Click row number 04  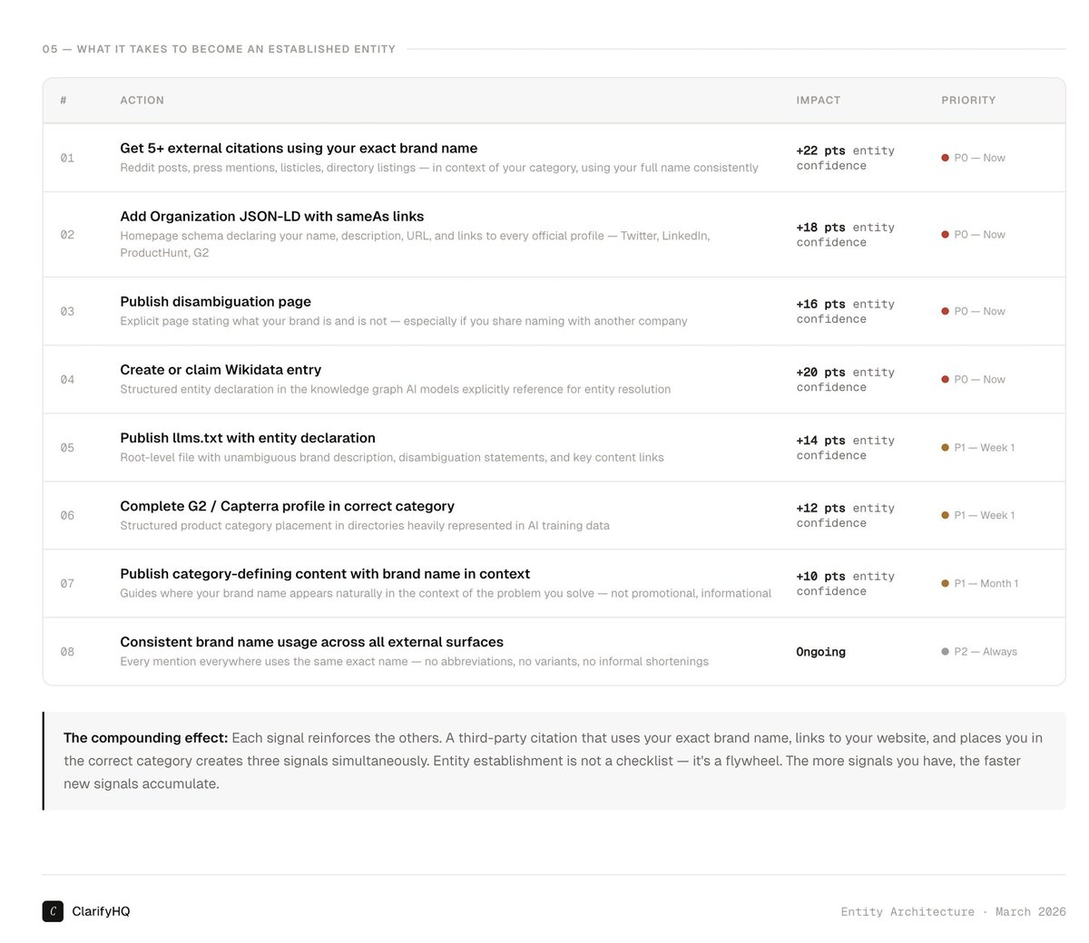[x=67, y=379]
